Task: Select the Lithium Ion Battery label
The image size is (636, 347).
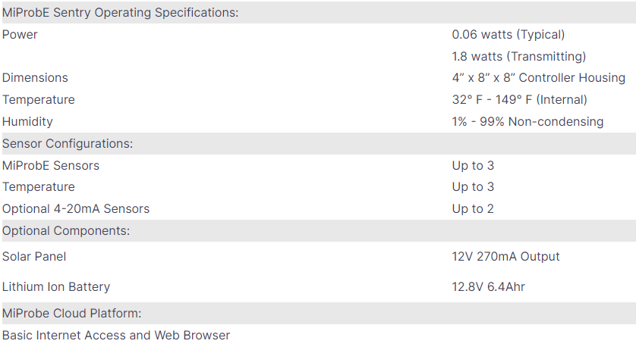Action: 56,287
